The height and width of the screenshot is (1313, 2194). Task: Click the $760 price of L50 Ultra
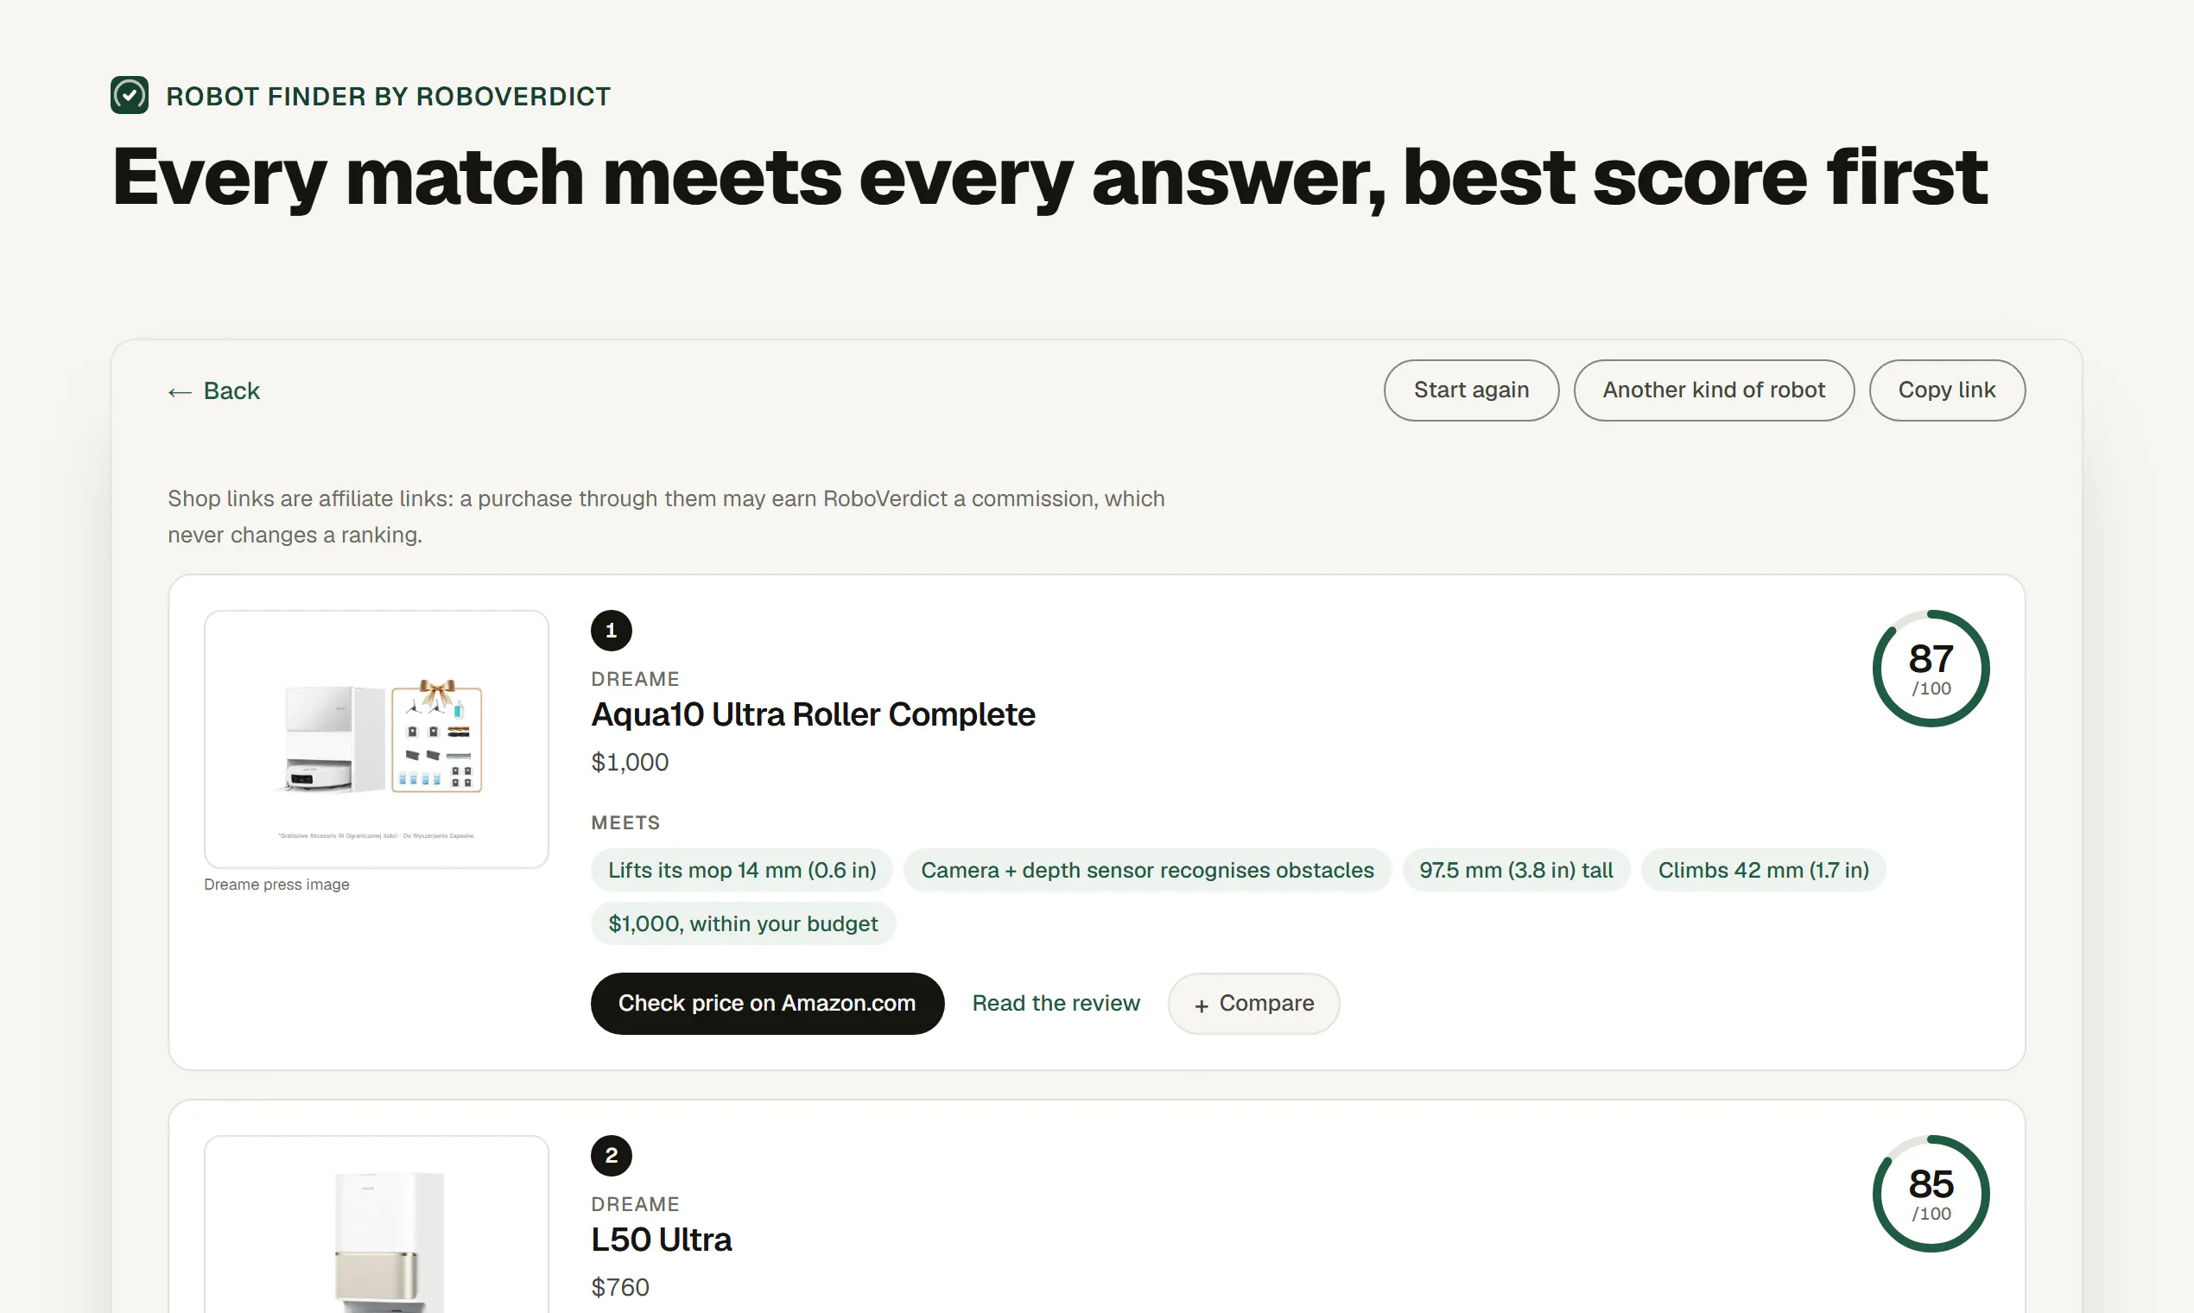click(619, 1287)
